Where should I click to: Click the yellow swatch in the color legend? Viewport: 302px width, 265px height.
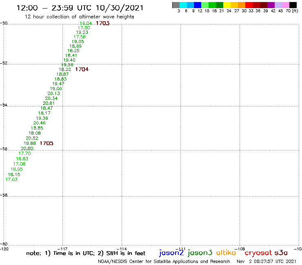coord(227,5)
